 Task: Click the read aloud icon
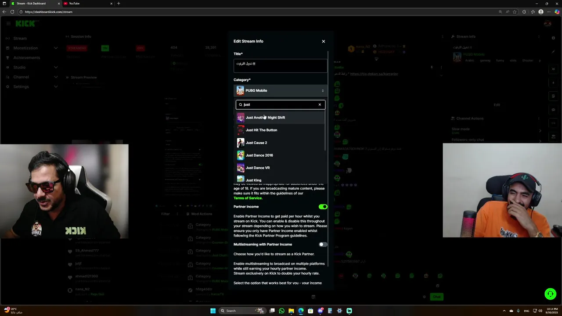coord(508,12)
